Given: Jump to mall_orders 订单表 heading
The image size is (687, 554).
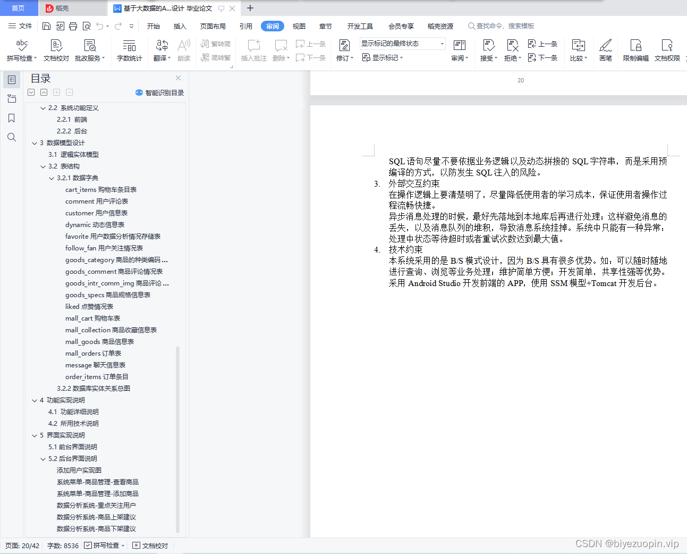Looking at the screenshot, I should [93, 354].
